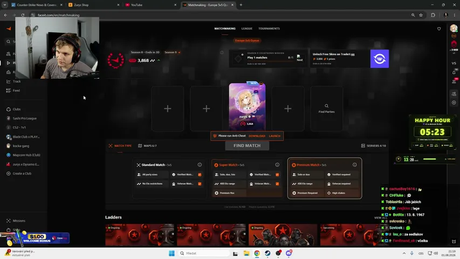Toggle Verified Matches checkbox in Super Match
This screenshot has width=460, height=259.
click(x=277, y=174)
